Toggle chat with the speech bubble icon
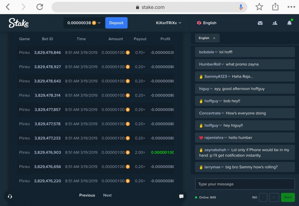Screen dimensions: 299x206 pos(181,196)
